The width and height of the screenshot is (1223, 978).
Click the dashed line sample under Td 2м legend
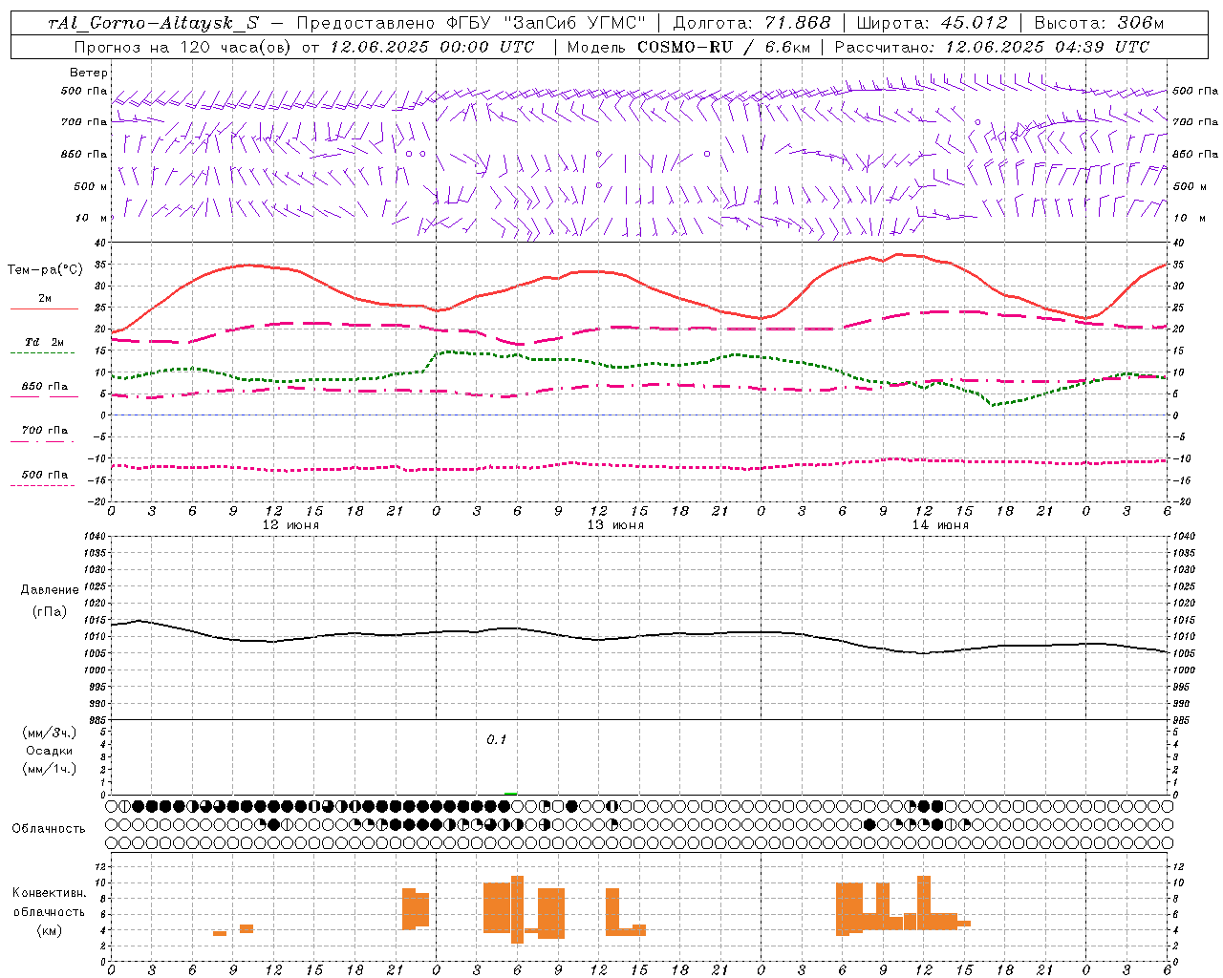tap(42, 353)
